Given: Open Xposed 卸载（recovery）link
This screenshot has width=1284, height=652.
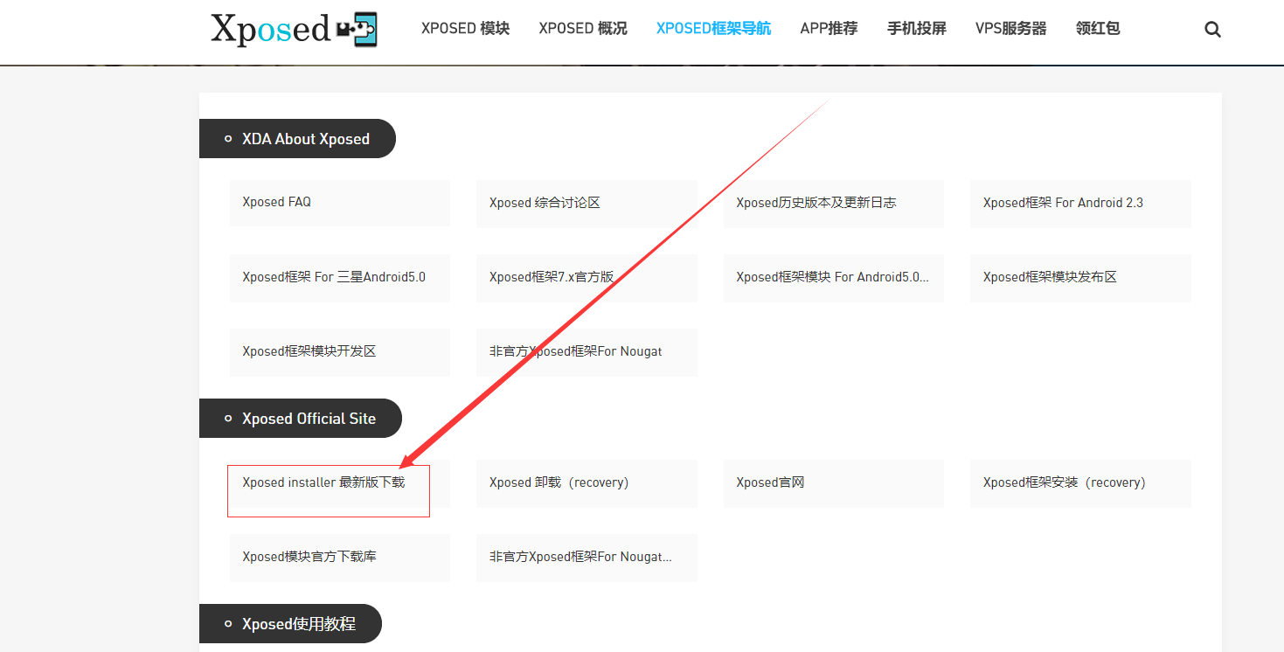Looking at the screenshot, I should 586,483.
